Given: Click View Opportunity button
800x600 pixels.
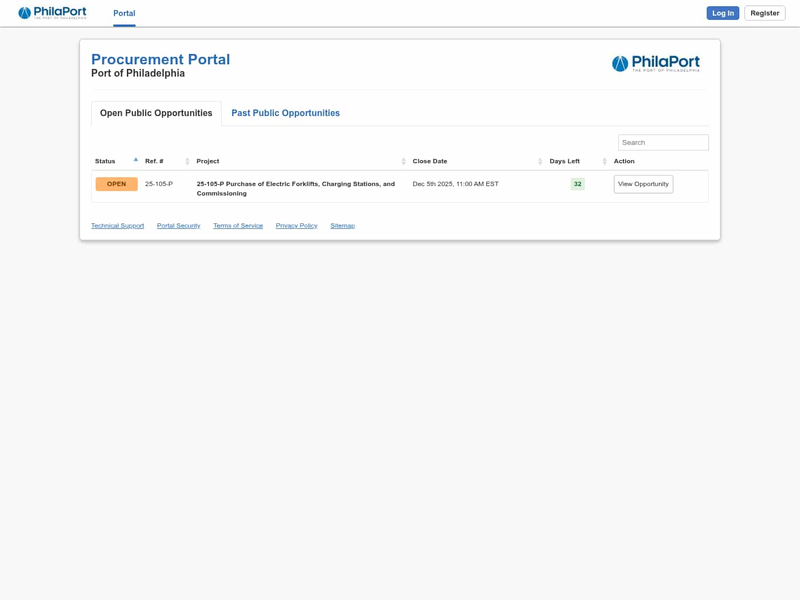Looking at the screenshot, I should coord(643,184).
